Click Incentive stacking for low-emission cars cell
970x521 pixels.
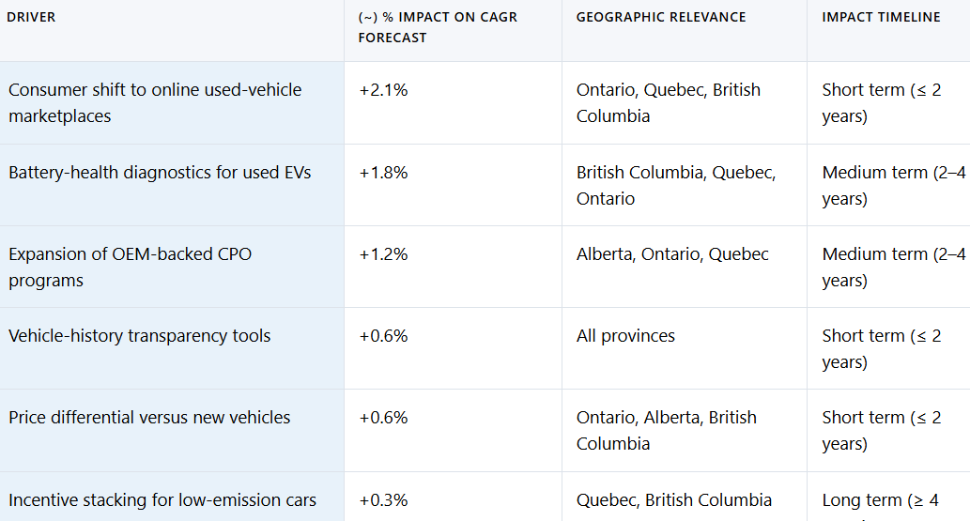162,500
